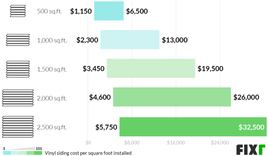This screenshot has width=268, height=156.
Task: Click the 1,500 sq.ft. siding stack icon
Action: 18,69
